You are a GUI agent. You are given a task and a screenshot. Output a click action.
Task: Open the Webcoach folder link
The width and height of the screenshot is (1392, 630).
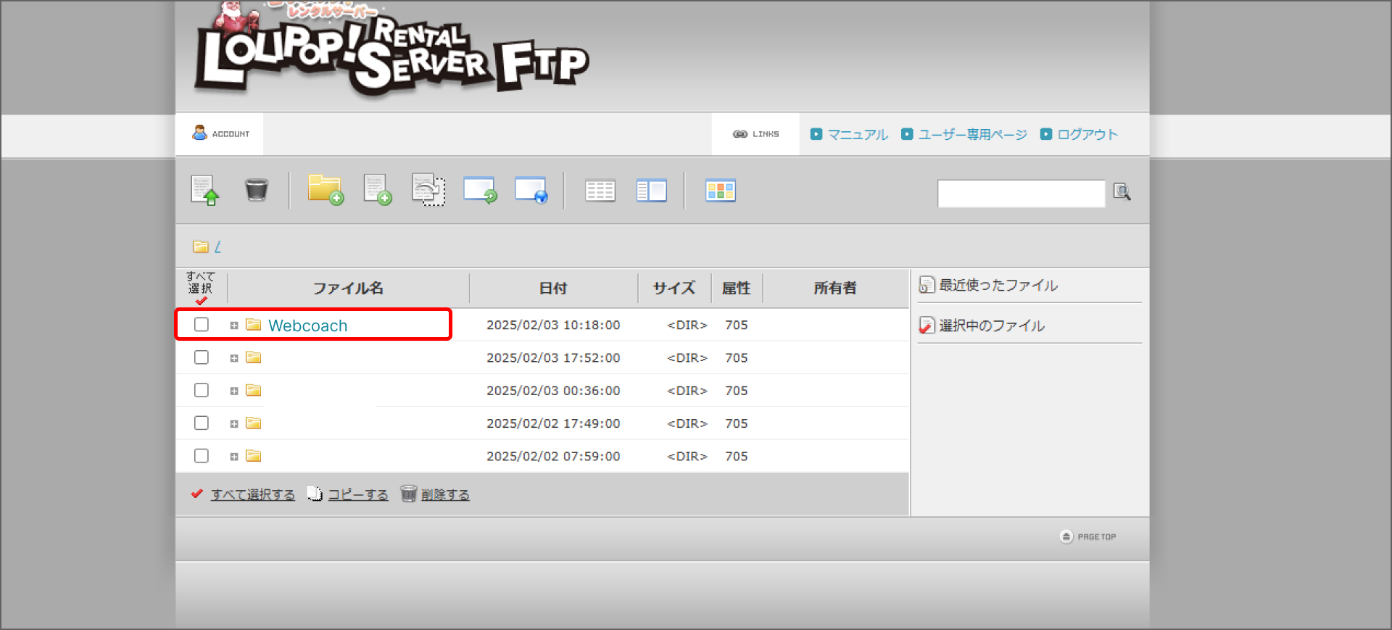308,326
